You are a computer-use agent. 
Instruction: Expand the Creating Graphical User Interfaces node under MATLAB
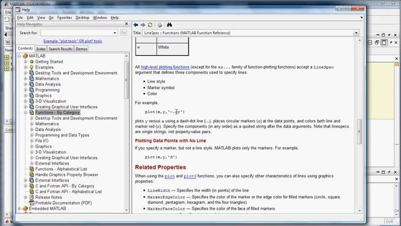click(x=26, y=107)
